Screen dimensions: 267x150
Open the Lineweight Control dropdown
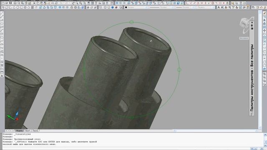click(x=185, y=7)
